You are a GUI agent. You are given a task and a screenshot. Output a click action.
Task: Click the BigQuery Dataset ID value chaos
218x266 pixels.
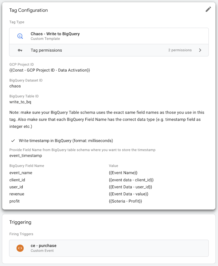coord(15,86)
